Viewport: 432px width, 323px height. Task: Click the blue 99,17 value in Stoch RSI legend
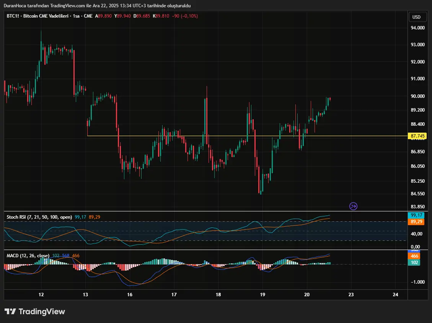[x=80, y=217]
